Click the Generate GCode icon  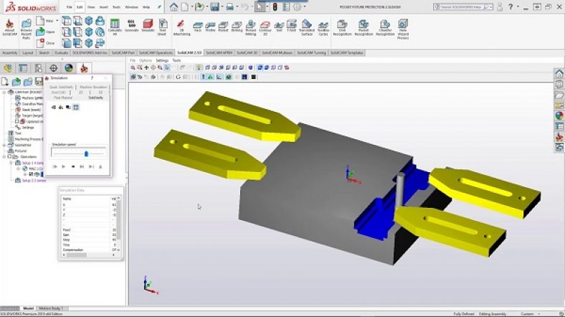coord(131,26)
